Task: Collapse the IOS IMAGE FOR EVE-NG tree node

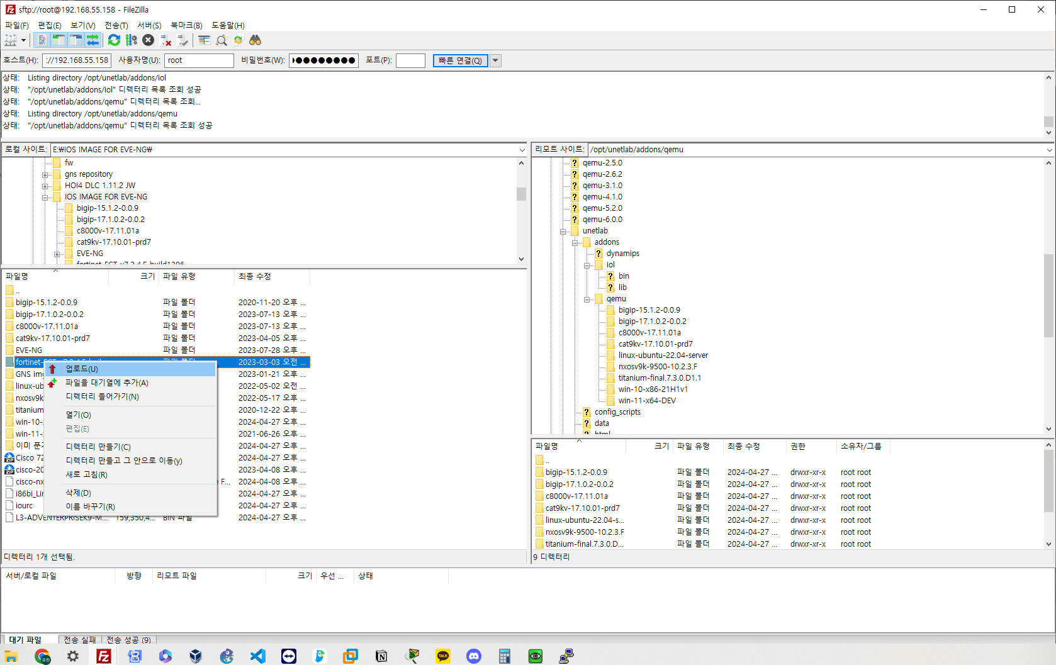Action: (45, 198)
